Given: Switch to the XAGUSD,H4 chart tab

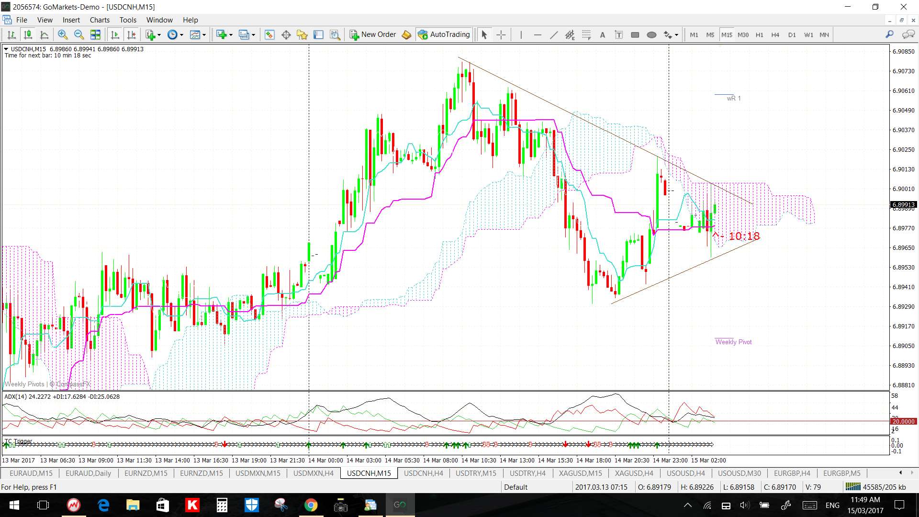Looking at the screenshot, I should click(634, 473).
